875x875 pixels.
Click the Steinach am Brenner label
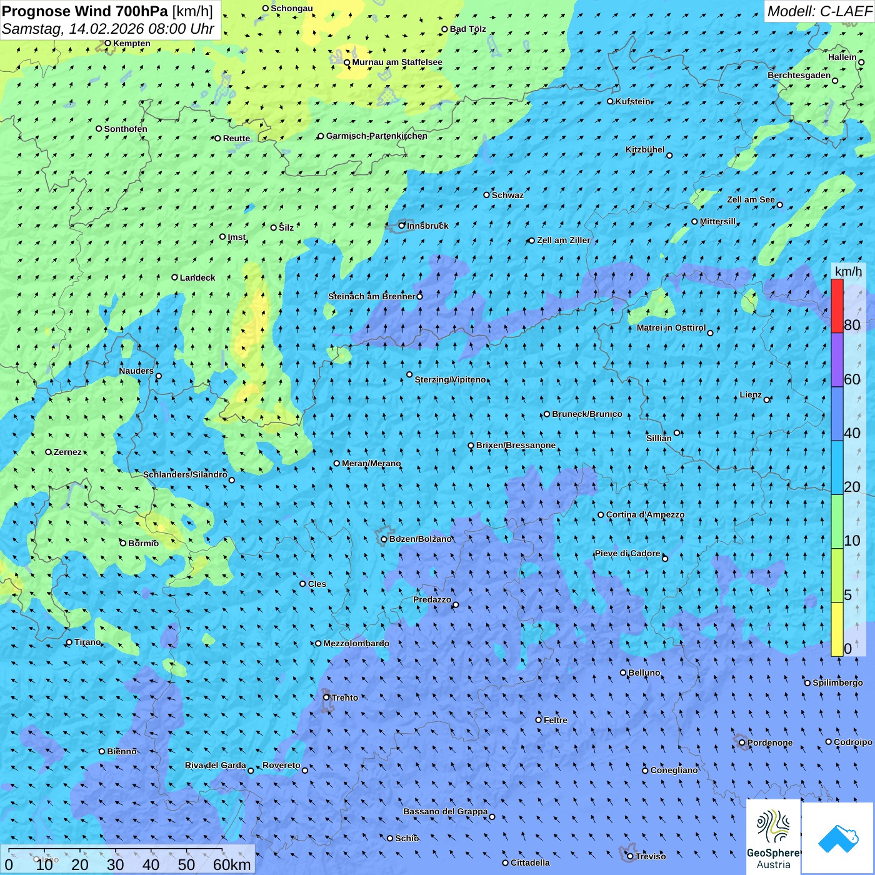pyautogui.click(x=371, y=296)
